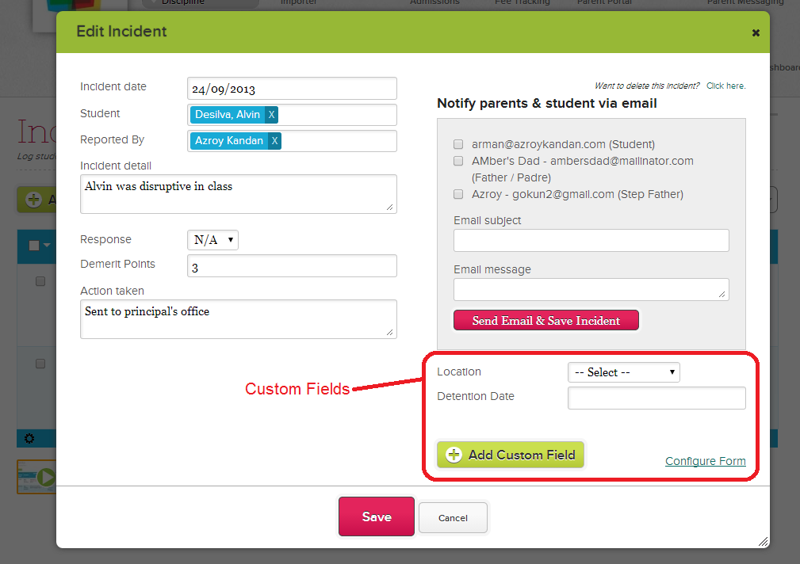Remove the Azroy Kandan reporter tag
This screenshot has width=800, height=564.
(274, 141)
